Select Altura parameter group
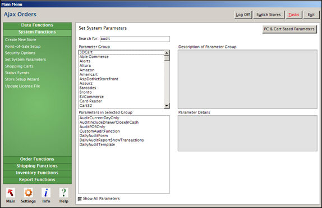This screenshot has height=208, width=322. [x=121, y=65]
